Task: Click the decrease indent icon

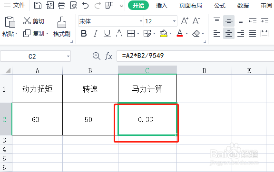Action: click(253, 21)
